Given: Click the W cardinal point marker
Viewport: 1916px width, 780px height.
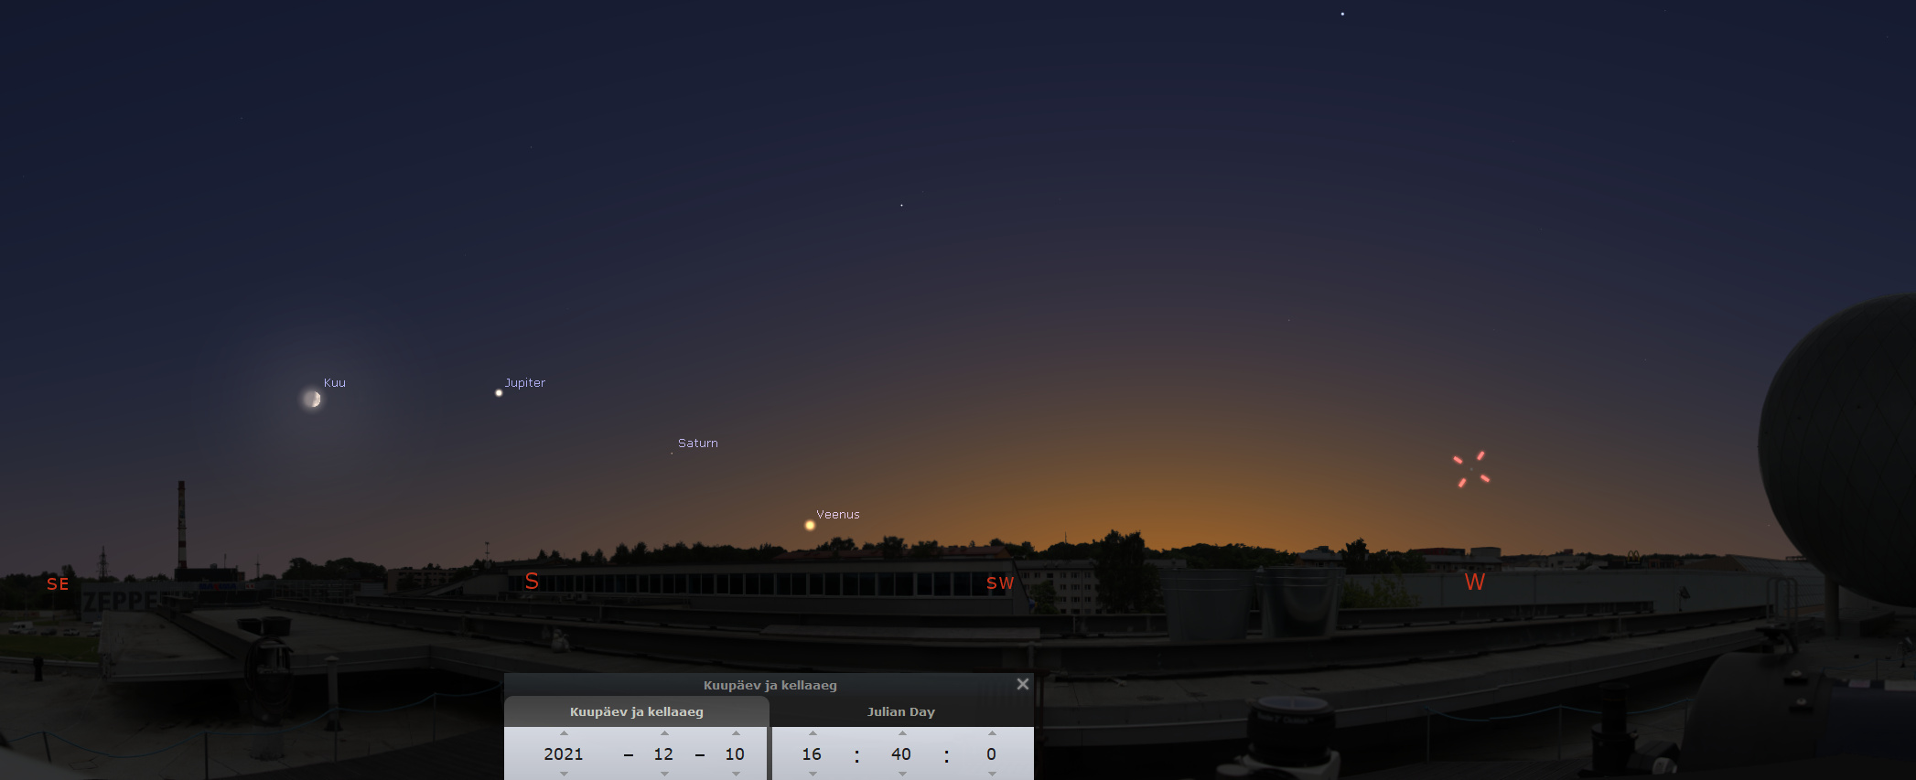Looking at the screenshot, I should coord(1475,582).
